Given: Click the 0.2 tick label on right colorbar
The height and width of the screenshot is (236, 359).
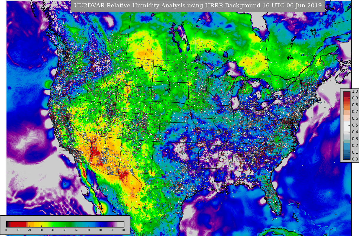Looking at the screenshot, I should (355, 146).
